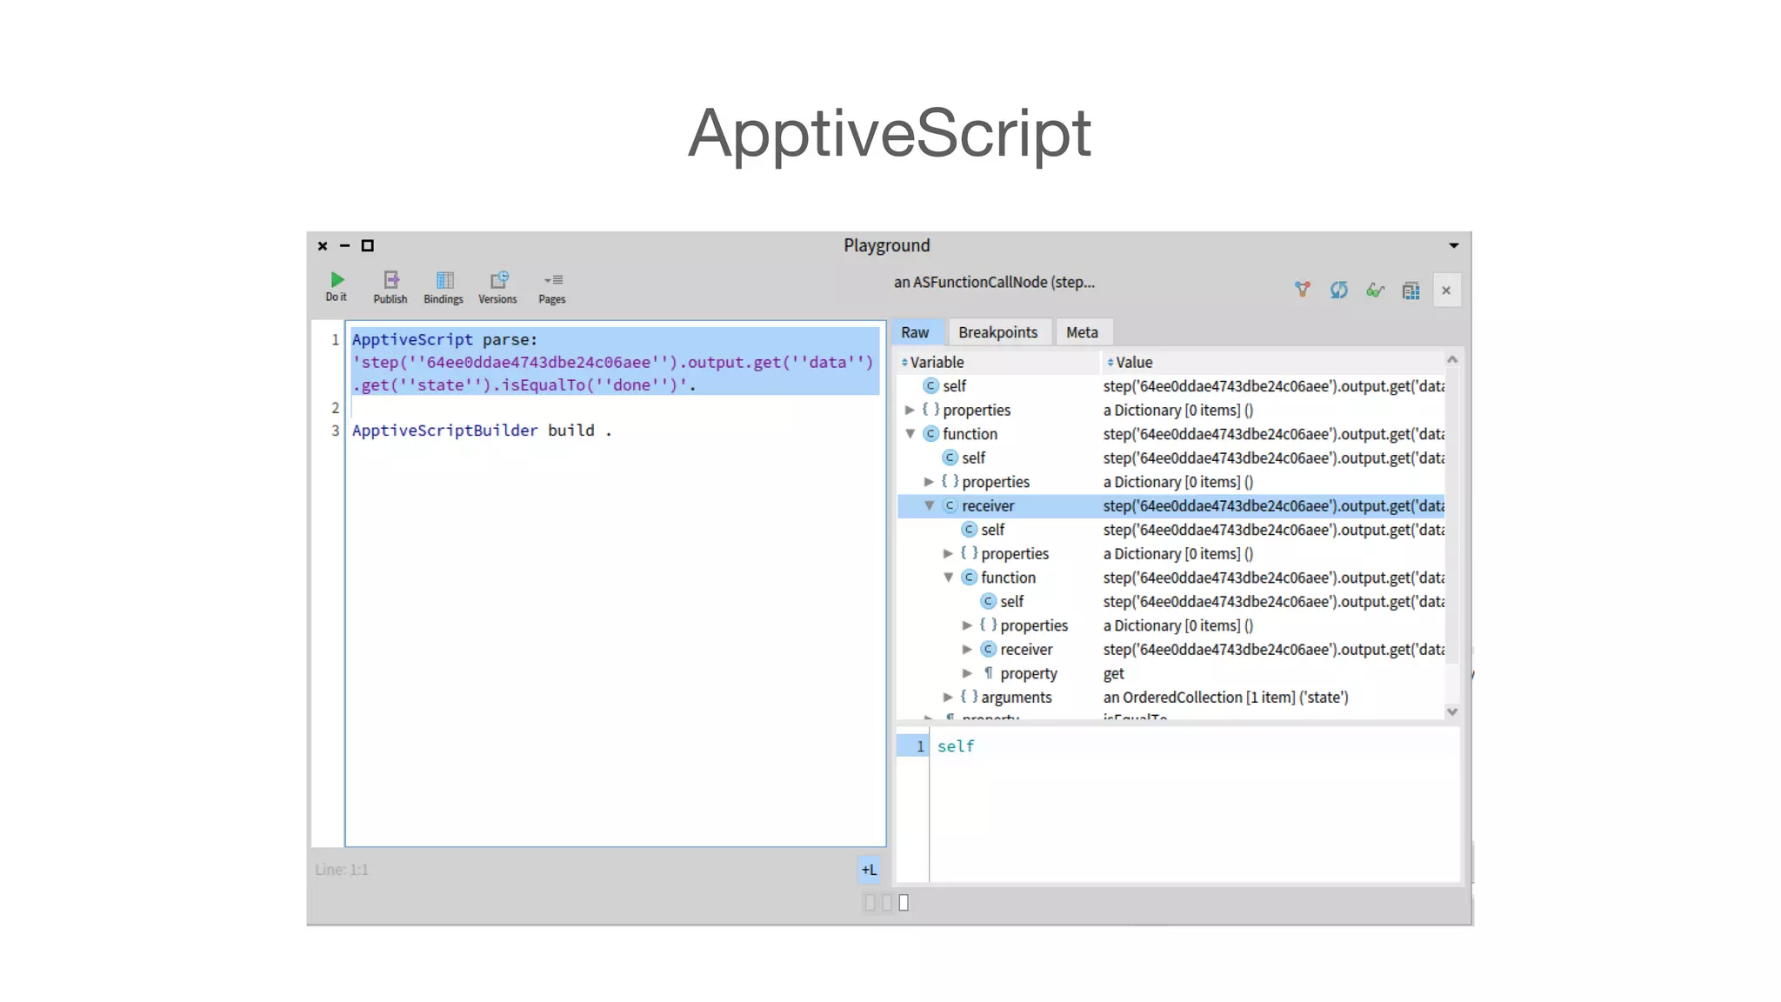This screenshot has width=1781, height=1002.
Task: Collapse the selected receiver tree node
Action: [929, 506]
